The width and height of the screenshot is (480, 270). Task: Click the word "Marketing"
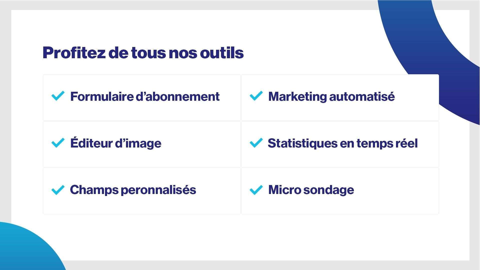[x=297, y=96]
